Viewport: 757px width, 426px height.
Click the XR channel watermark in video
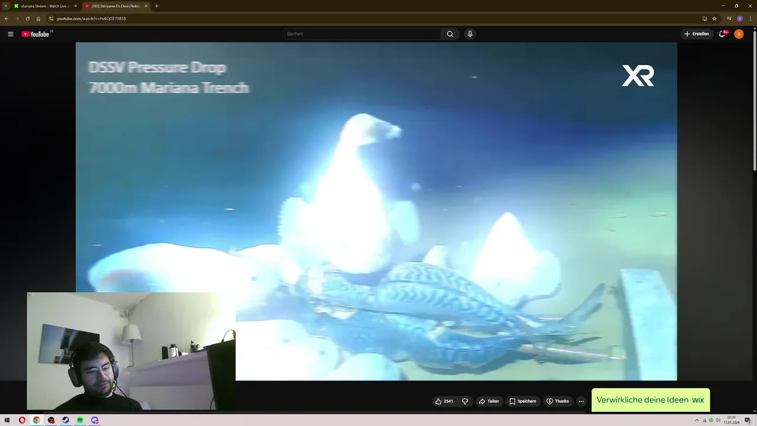point(638,76)
